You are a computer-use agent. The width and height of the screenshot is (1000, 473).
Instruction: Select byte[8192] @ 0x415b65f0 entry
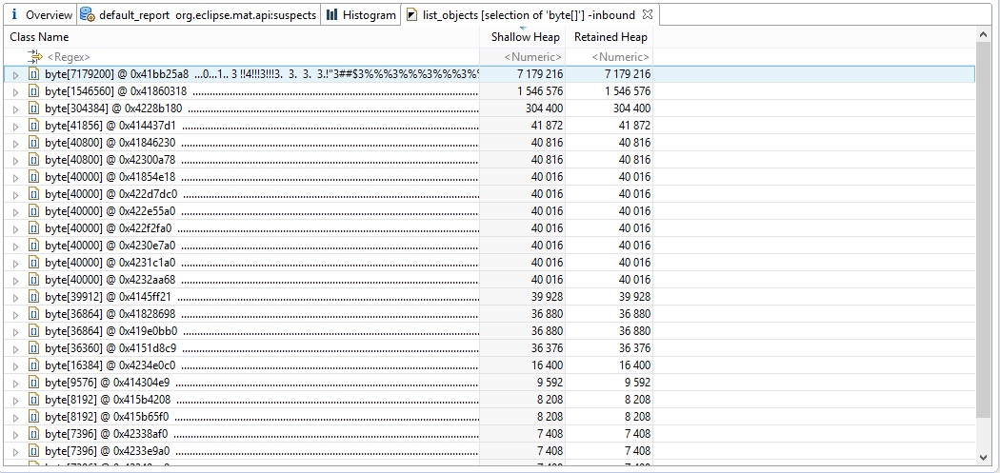(107, 417)
